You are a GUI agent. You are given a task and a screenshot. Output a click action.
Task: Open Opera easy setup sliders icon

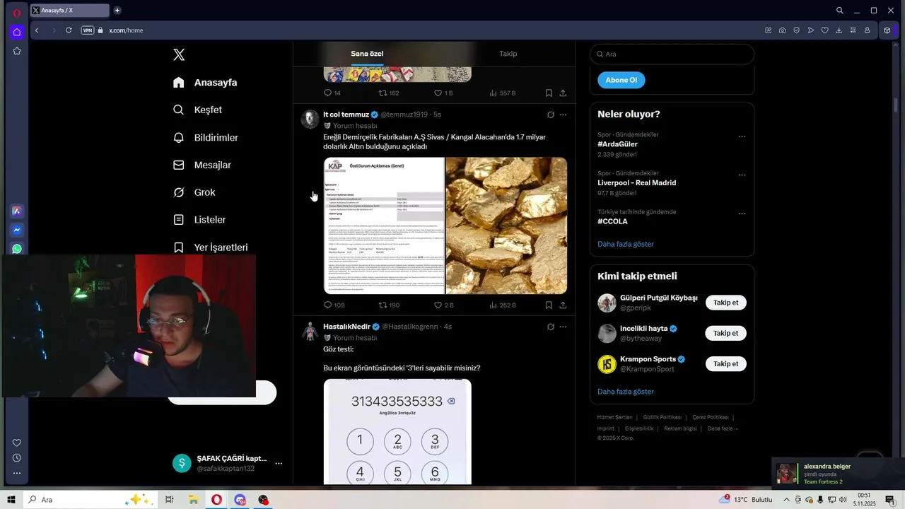click(853, 30)
